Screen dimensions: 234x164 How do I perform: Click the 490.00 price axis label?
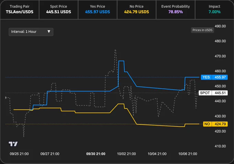point(220,26)
